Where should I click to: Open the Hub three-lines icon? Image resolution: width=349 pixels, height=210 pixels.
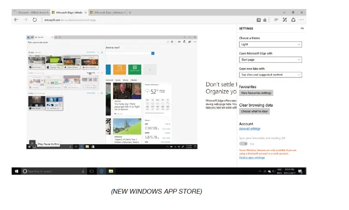tap(276, 20)
